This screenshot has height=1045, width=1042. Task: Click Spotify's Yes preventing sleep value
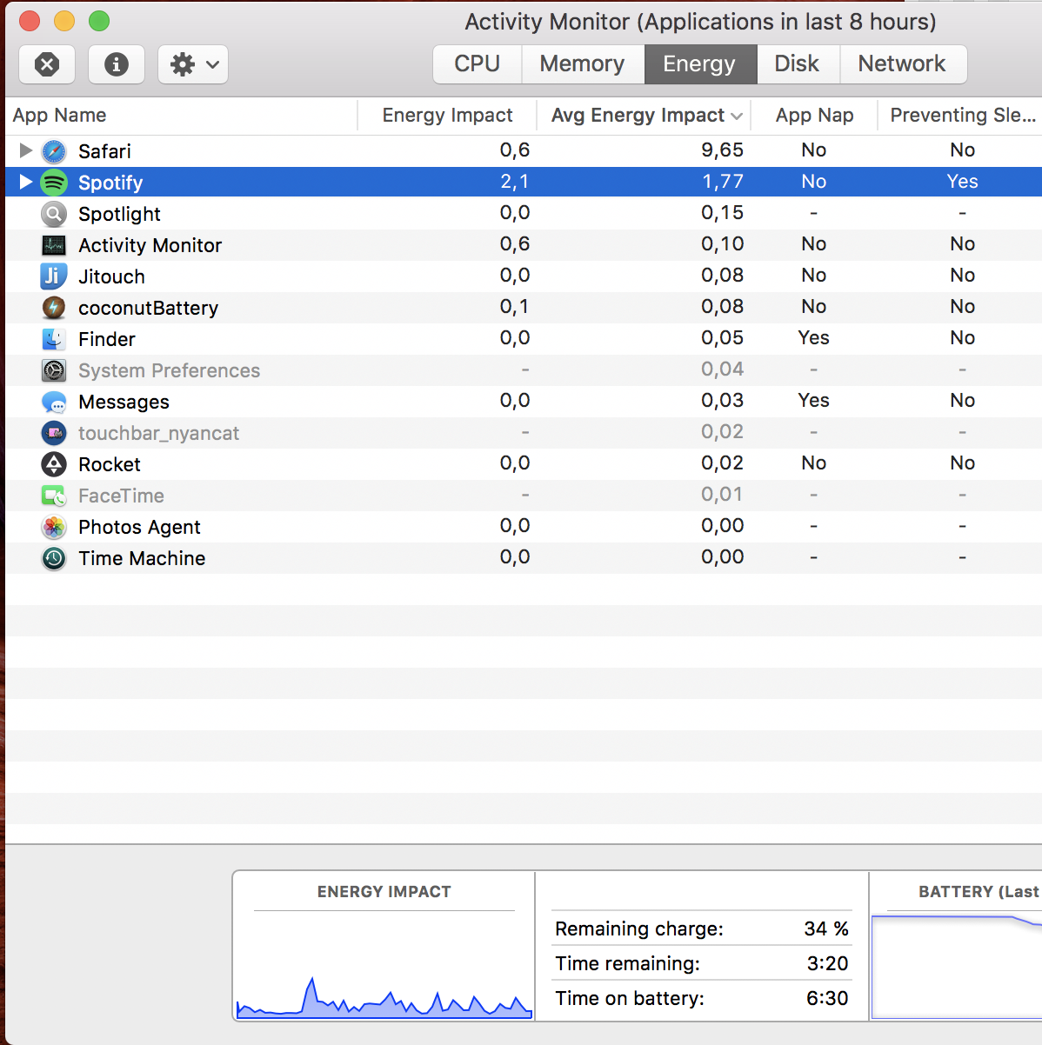(962, 182)
